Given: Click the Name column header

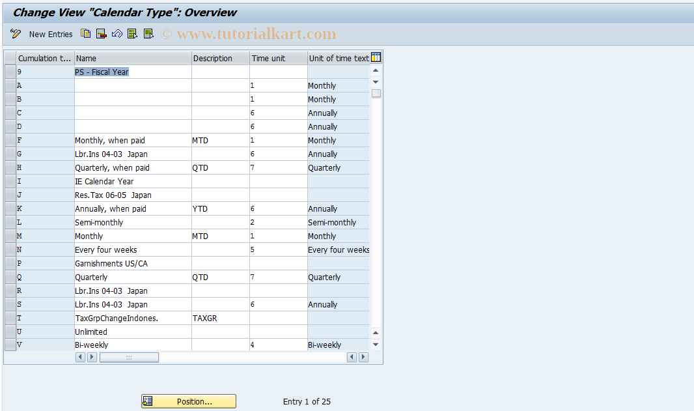Looking at the screenshot, I should [x=133, y=58].
